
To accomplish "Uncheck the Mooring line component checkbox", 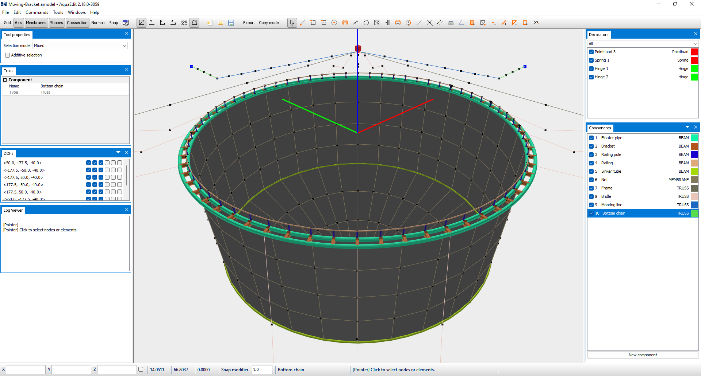I will (x=591, y=205).
